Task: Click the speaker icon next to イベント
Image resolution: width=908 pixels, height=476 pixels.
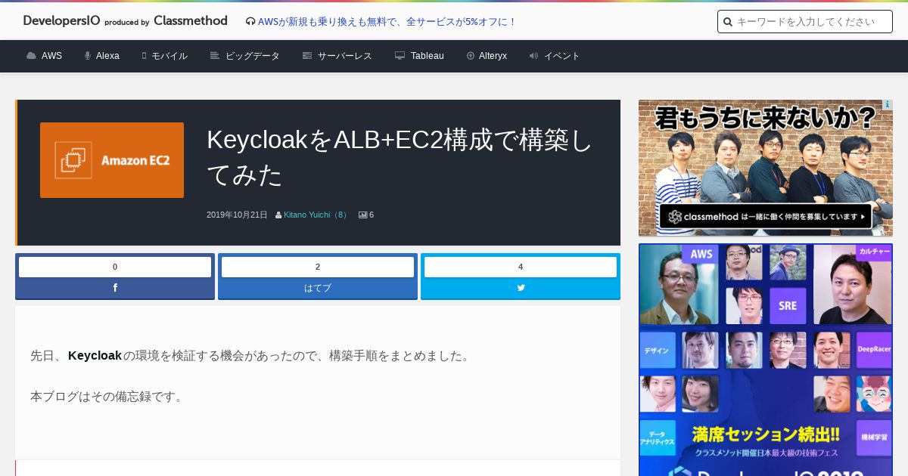Action: pos(533,56)
